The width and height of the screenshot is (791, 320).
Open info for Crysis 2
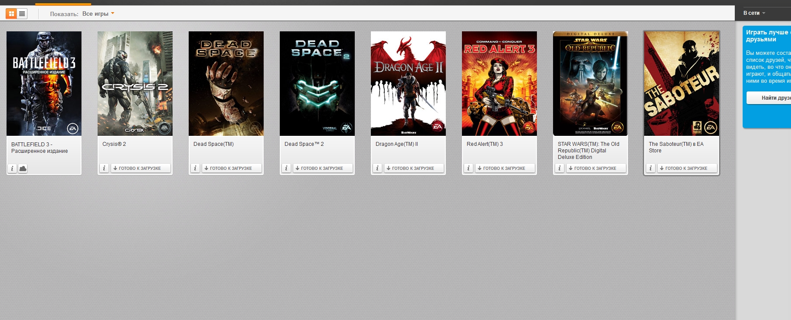click(104, 168)
